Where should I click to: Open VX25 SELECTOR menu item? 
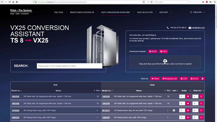coord(145,12)
